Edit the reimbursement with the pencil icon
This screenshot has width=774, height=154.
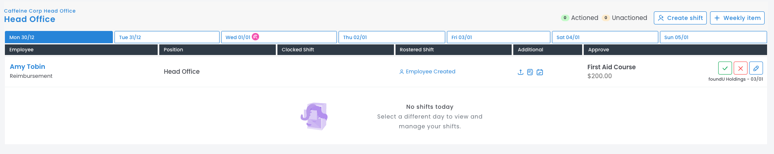756,68
